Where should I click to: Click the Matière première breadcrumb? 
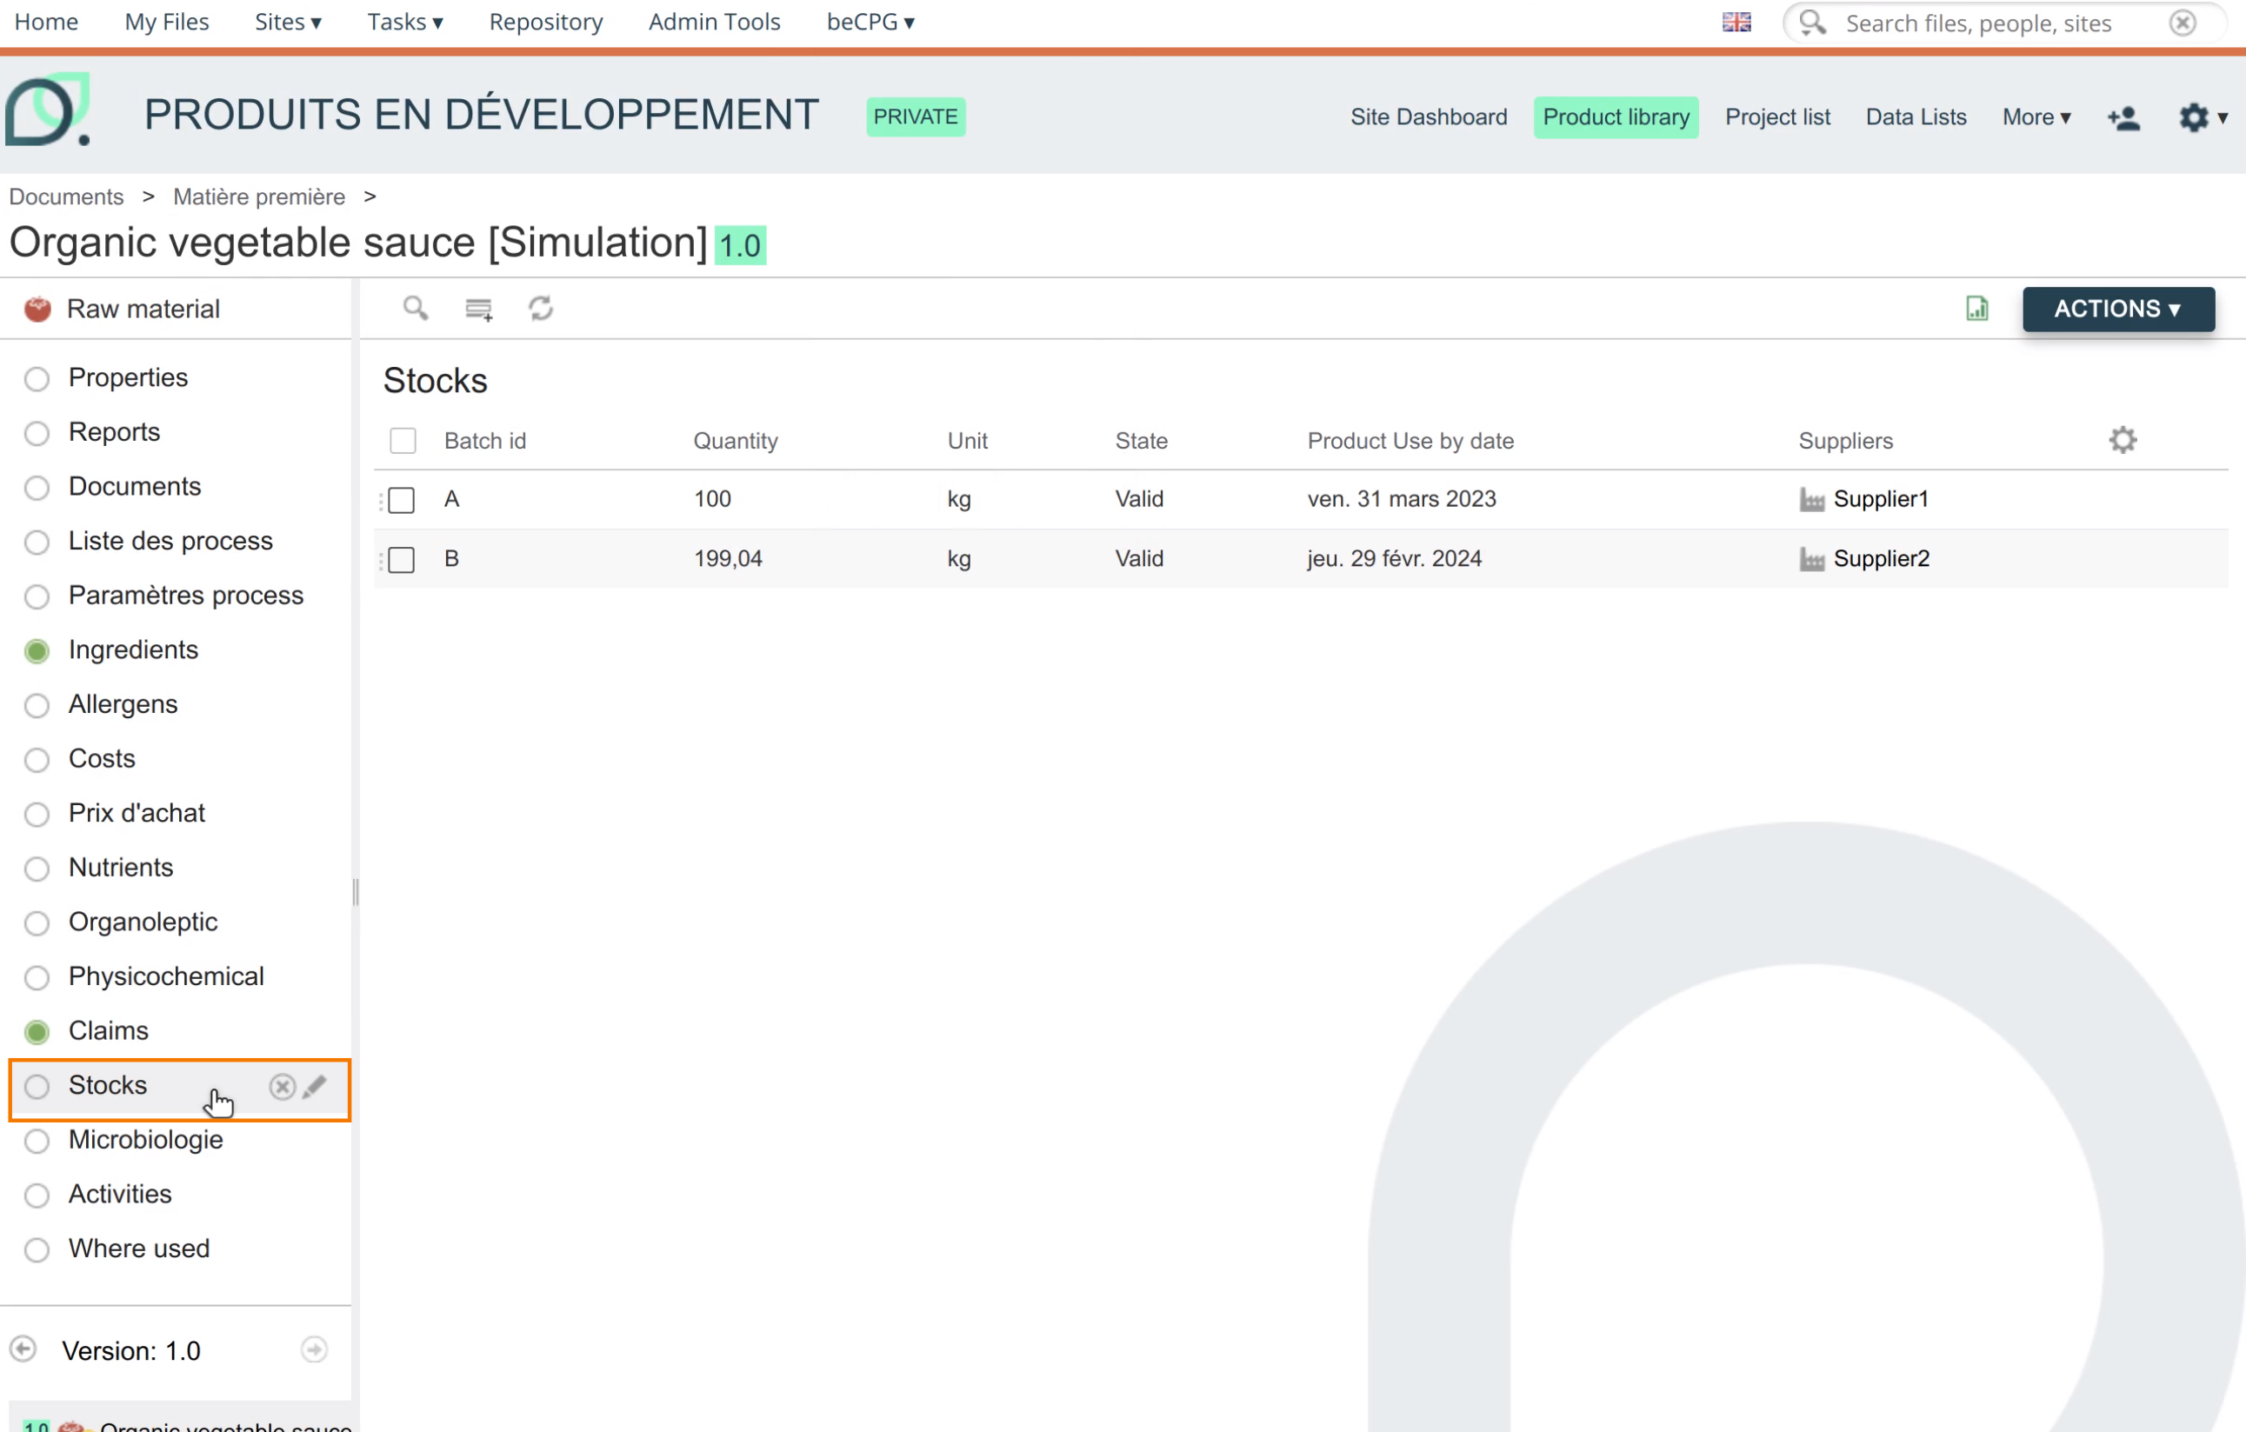point(258,196)
